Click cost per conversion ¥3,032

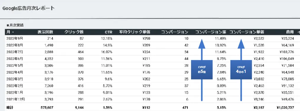pos(259,79)
